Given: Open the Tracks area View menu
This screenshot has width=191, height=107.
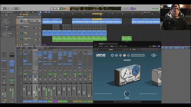Looking at the screenshot, I should coord(33,12).
